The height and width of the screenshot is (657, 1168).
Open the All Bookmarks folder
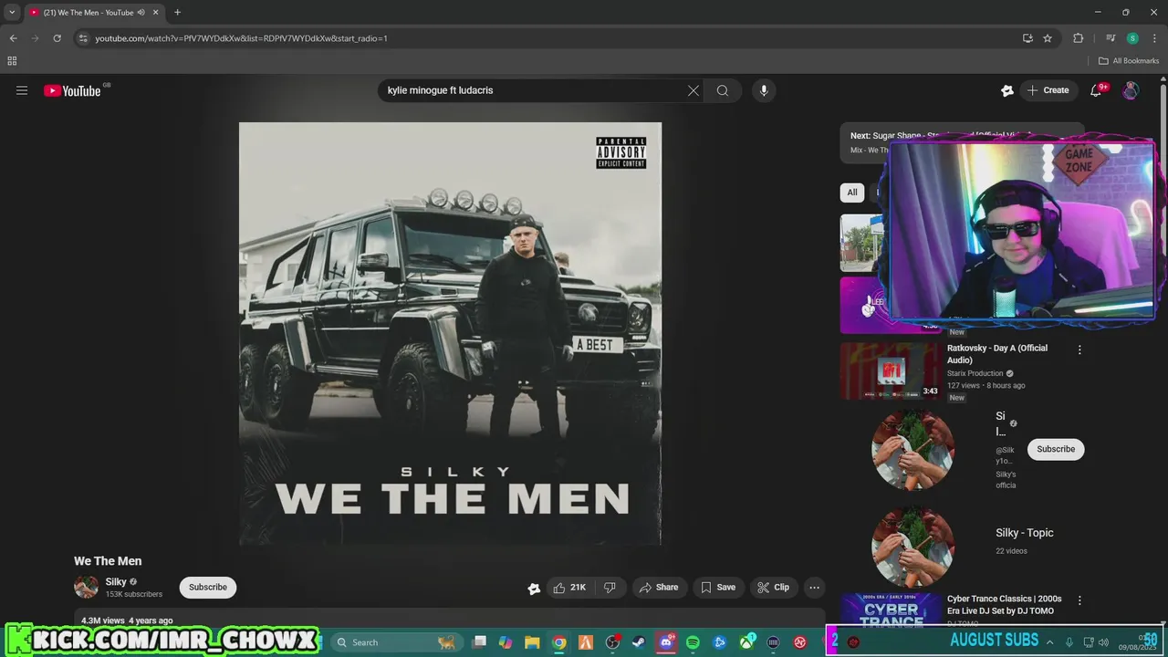coord(1129,61)
